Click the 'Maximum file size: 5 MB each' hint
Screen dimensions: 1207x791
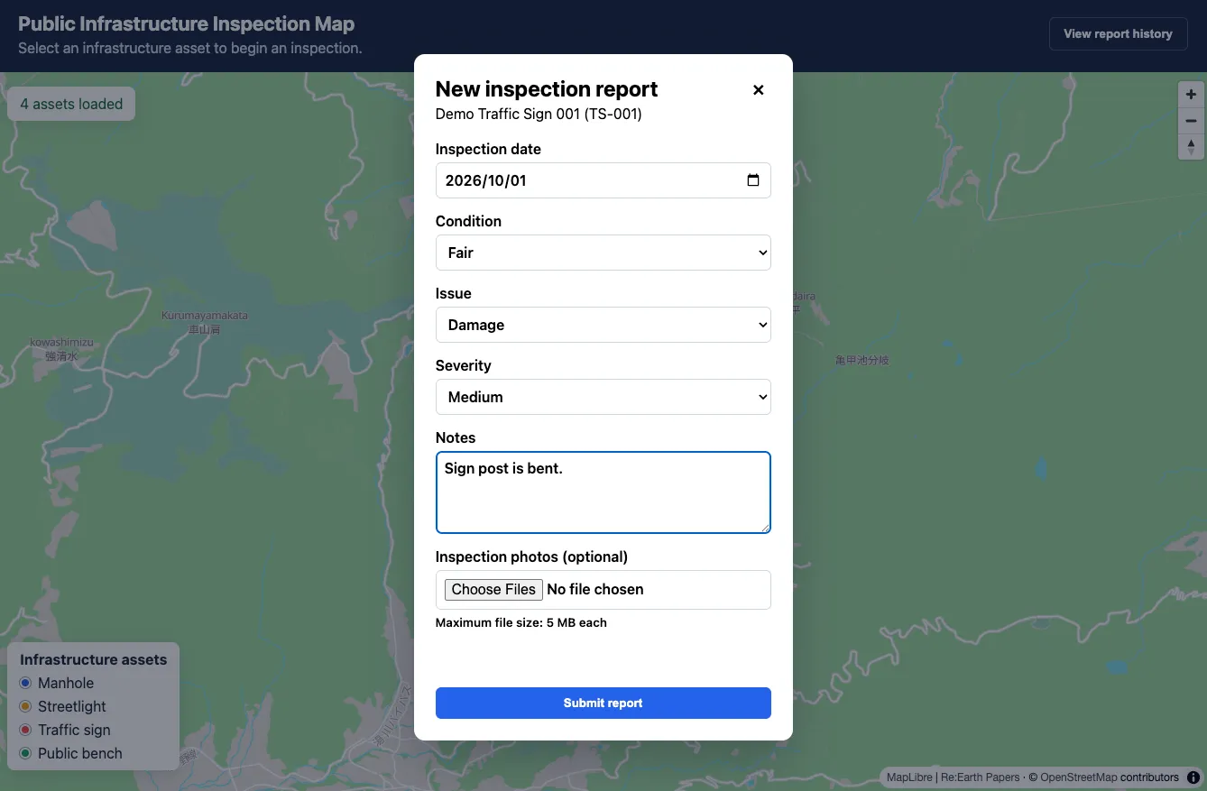click(521, 623)
